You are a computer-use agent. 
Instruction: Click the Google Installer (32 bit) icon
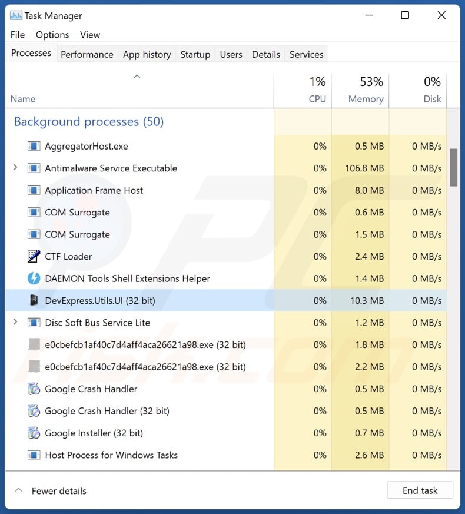click(x=34, y=433)
